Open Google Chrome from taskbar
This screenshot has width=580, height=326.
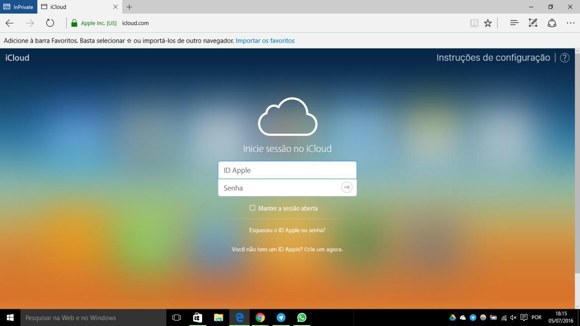tap(260, 317)
